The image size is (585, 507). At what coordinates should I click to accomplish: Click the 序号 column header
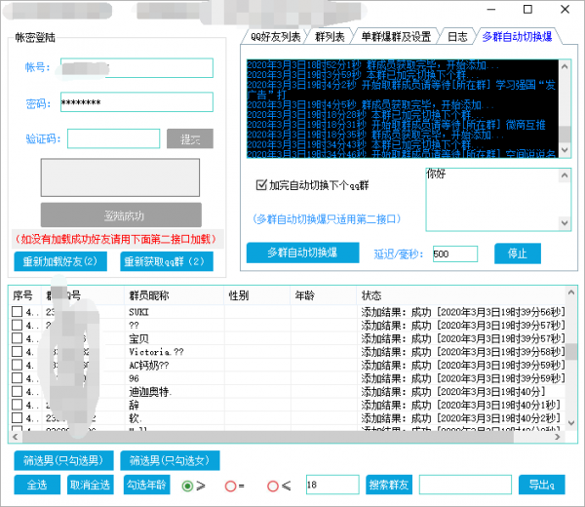[x=24, y=295]
